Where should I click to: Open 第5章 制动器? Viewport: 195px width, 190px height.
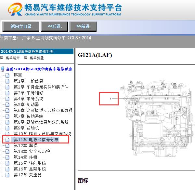pyautogui.click(x=26, y=104)
